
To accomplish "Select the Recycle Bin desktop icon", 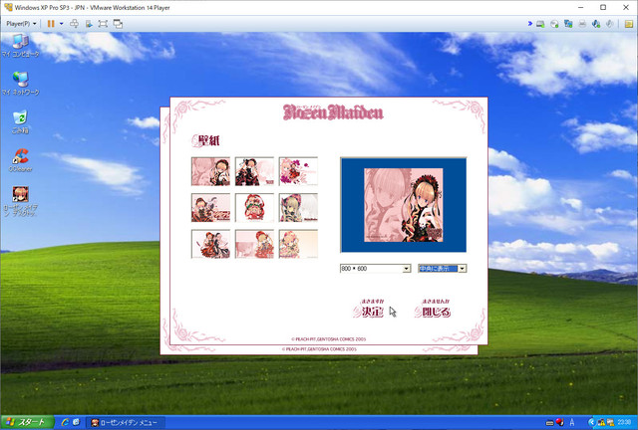I will pos(20,121).
